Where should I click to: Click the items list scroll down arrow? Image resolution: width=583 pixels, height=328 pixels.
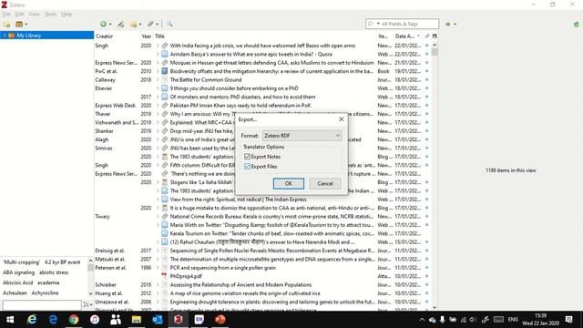coord(435,307)
